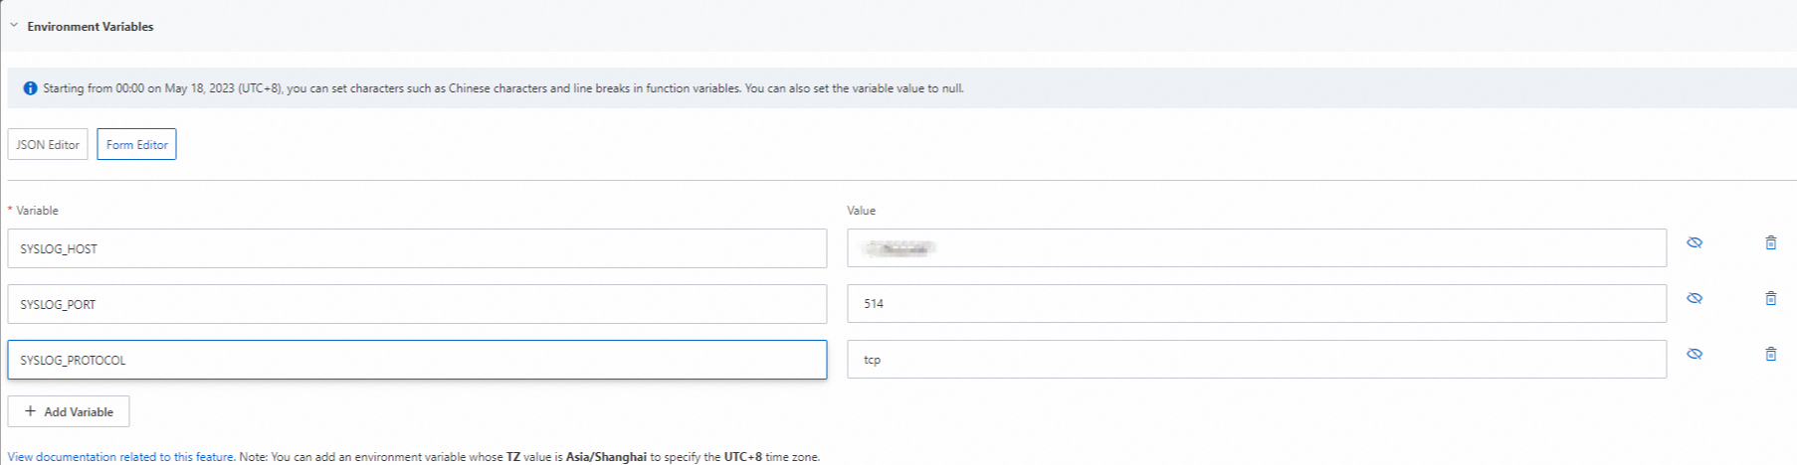
Task: Focus the blurred SYSLOG_HOST value field
Action: tap(1256, 248)
